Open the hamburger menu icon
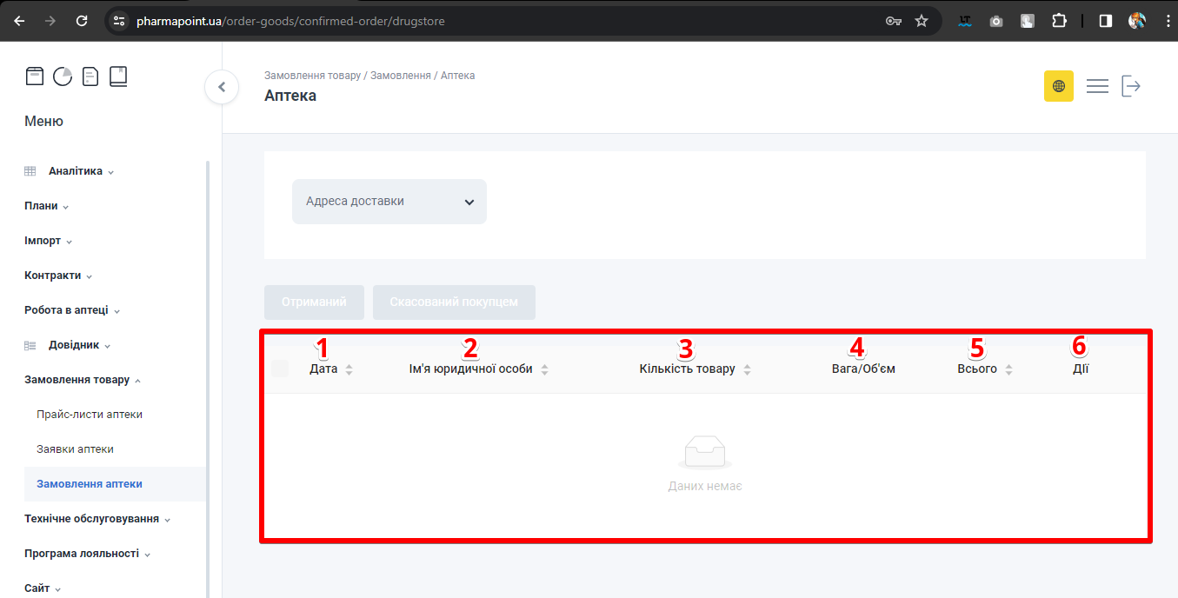Image resolution: width=1178 pixels, height=598 pixels. pyautogui.click(x=1097, y=86)
